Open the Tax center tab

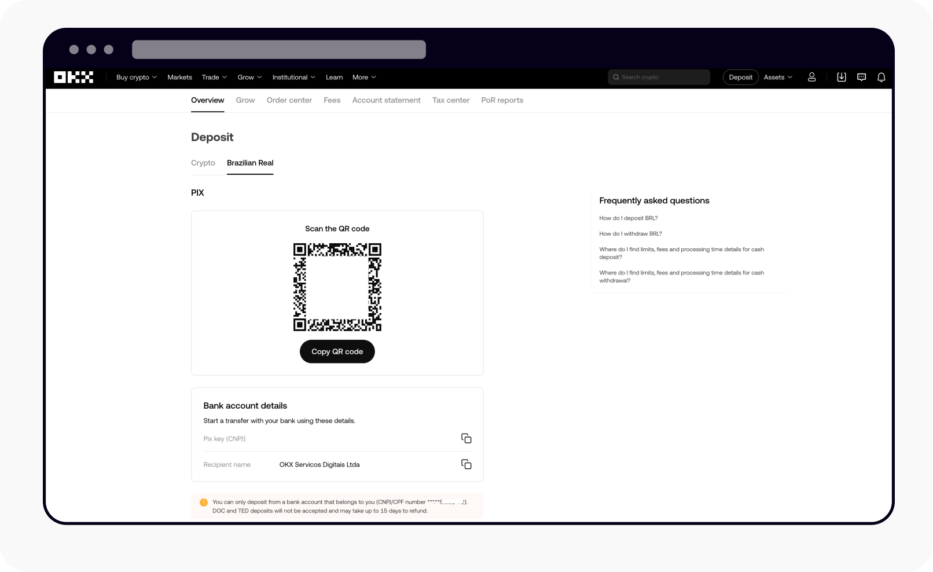[x=451, y=100]
